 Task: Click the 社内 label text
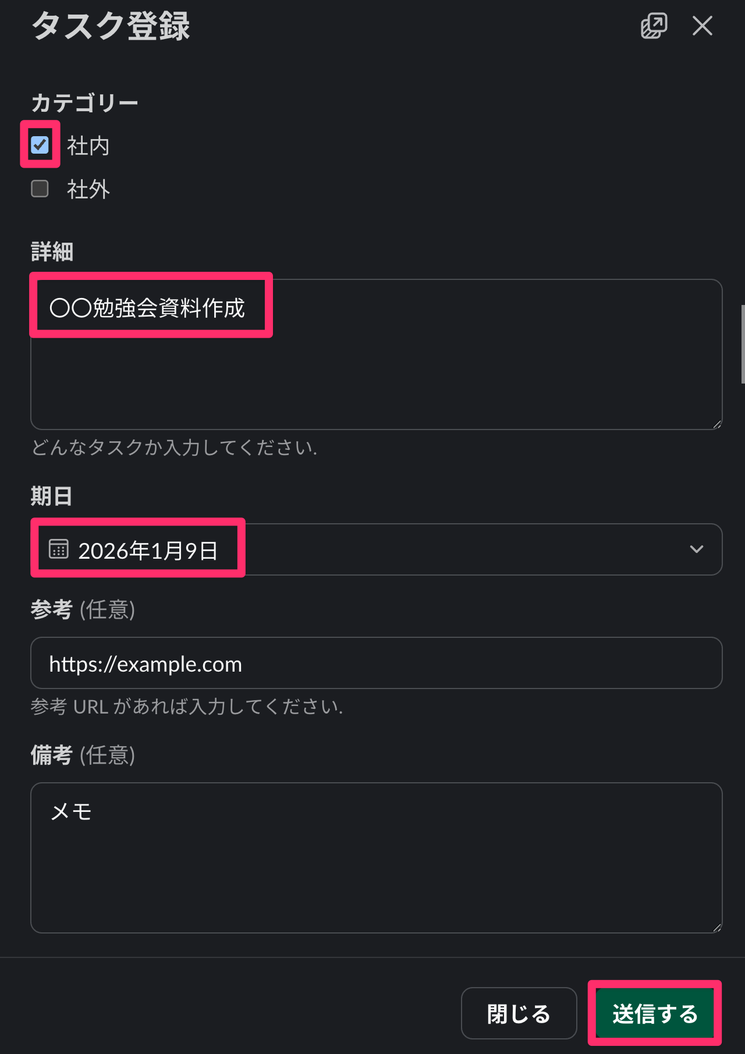click(x=88, y=145)
